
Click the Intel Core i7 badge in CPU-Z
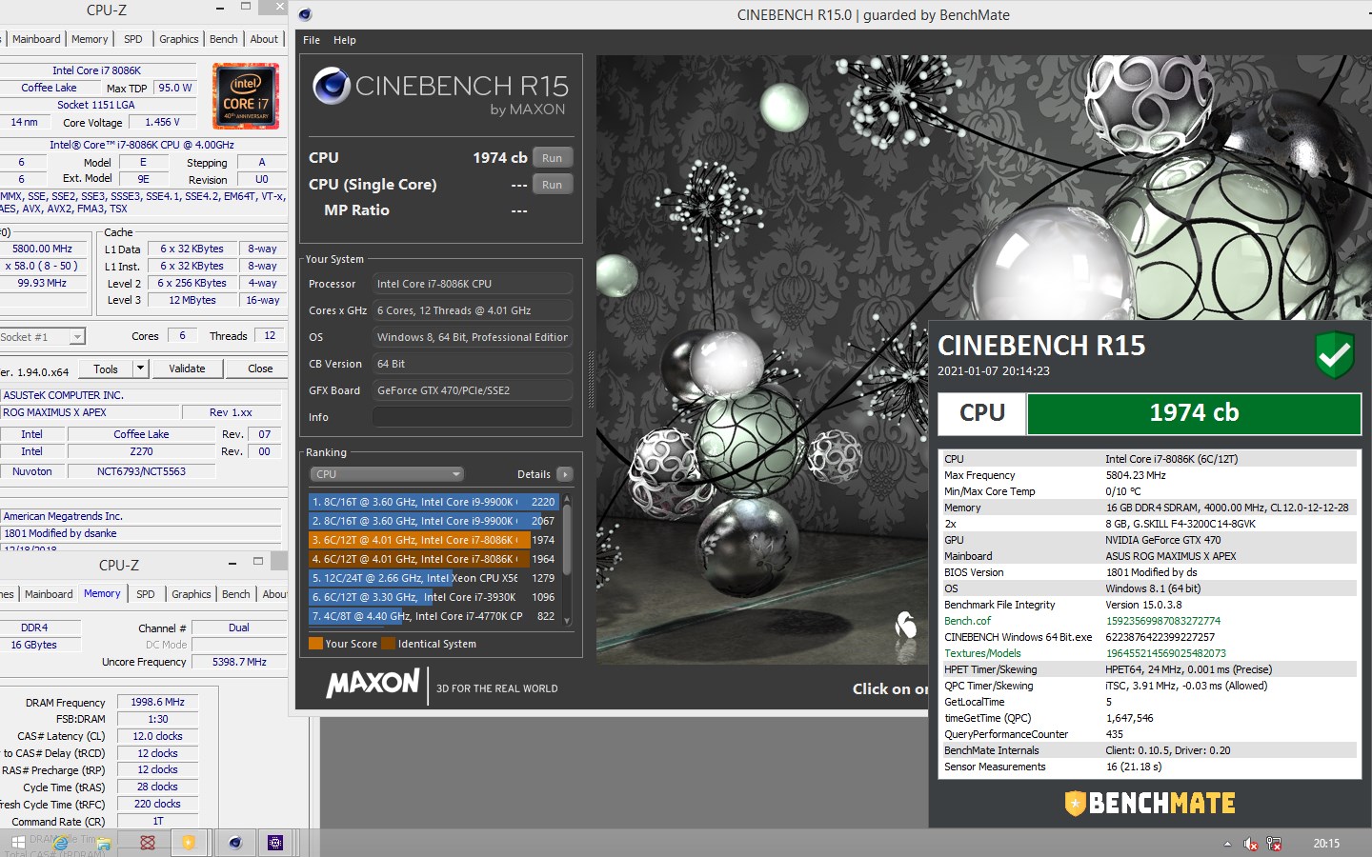pyautogui.click(x=246, y=96)
